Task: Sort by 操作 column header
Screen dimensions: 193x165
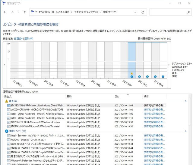Action: pos(154,96)
